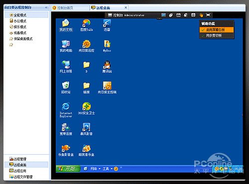Select the MyDoc desktop icon
This screenshot has height=184, width=249.
coord(107,46)
